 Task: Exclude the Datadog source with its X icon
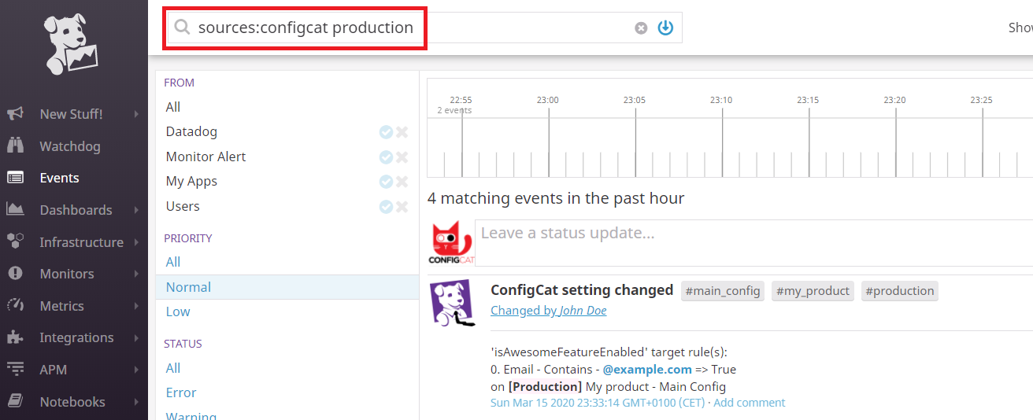click(x=402, y=132)
